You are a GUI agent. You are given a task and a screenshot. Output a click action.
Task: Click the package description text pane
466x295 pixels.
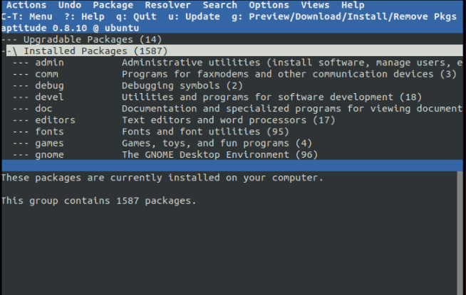tap(232, 227)
